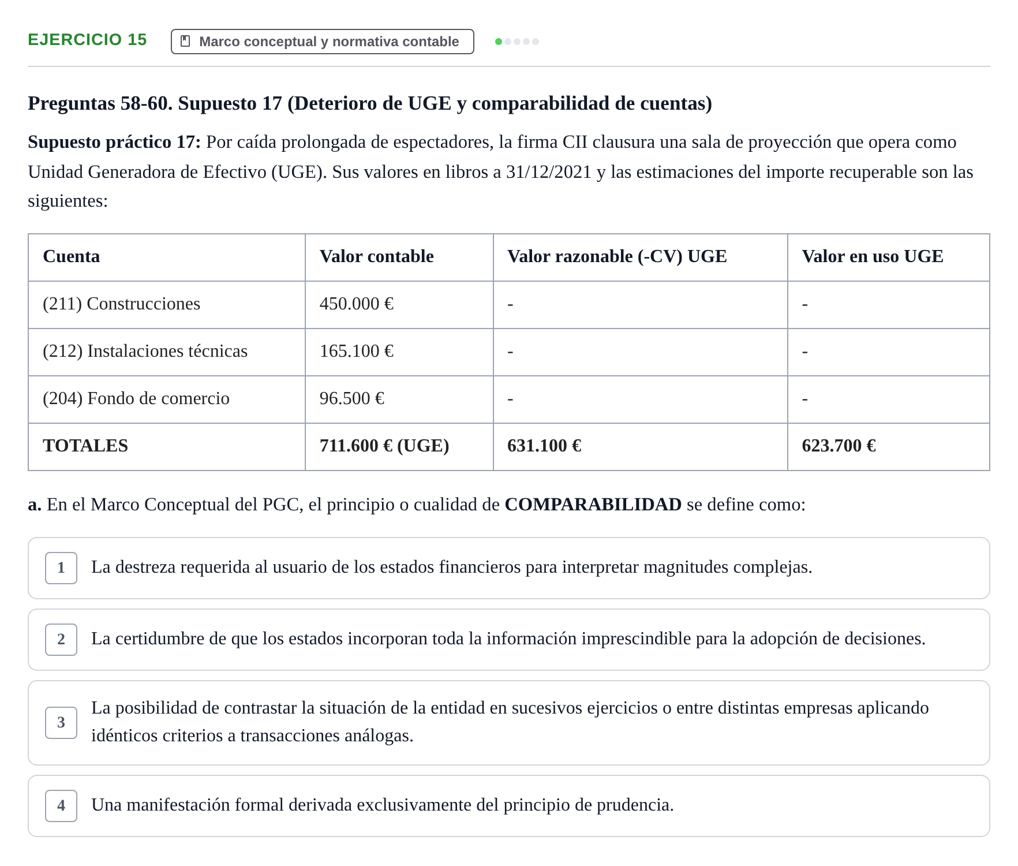Select answer option 2 about certidumbre
The height and width of the screenshot is (866, 1018).
coord(509,640)
